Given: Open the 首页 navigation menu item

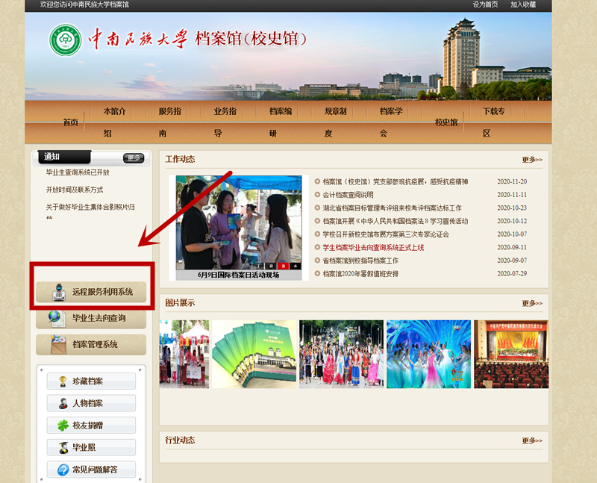Looking at the screenshot, I should (70, 122).
